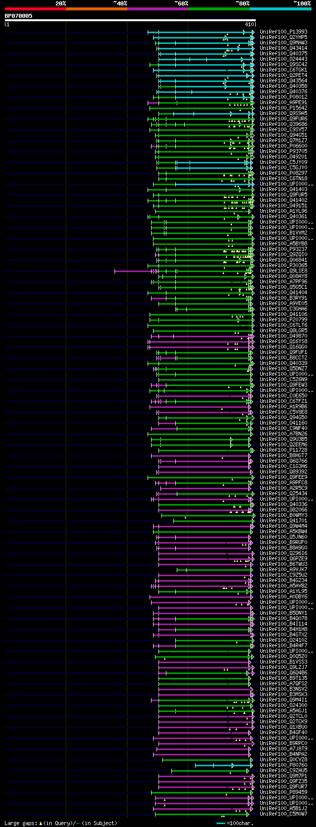Viewport: 316px width, 827px height.
Task: Click the UniRef100_B1VSS3 hit label
Action: pos(283,662)
